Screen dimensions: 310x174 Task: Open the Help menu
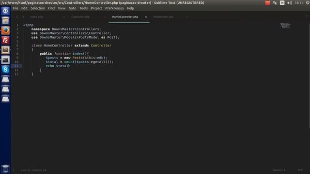click(130, 8)
